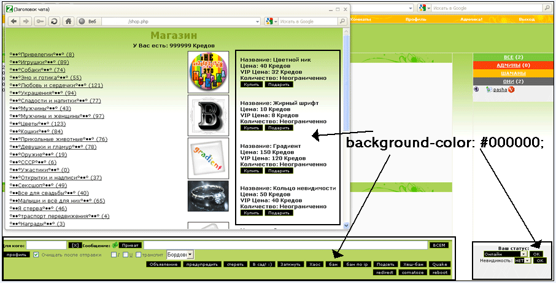Check the 'транслит' checkbox

139,254
